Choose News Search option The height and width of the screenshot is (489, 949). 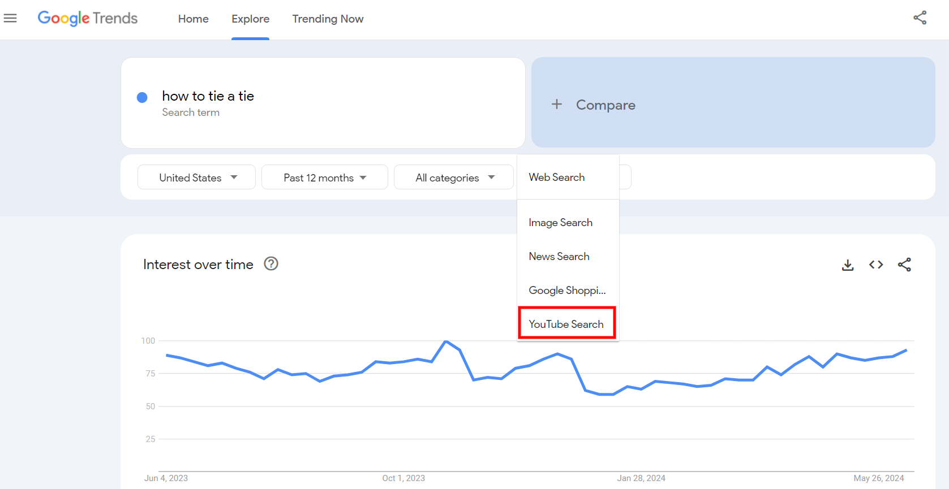(x=568, y=256)
